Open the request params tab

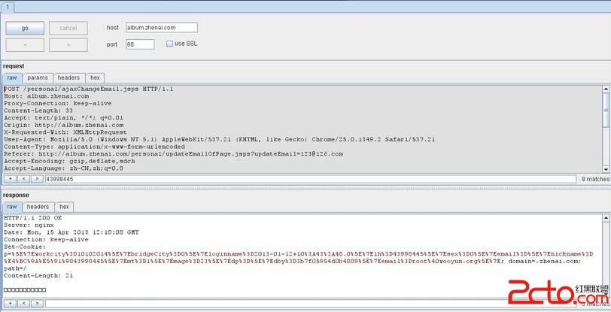tap(38, 78)
